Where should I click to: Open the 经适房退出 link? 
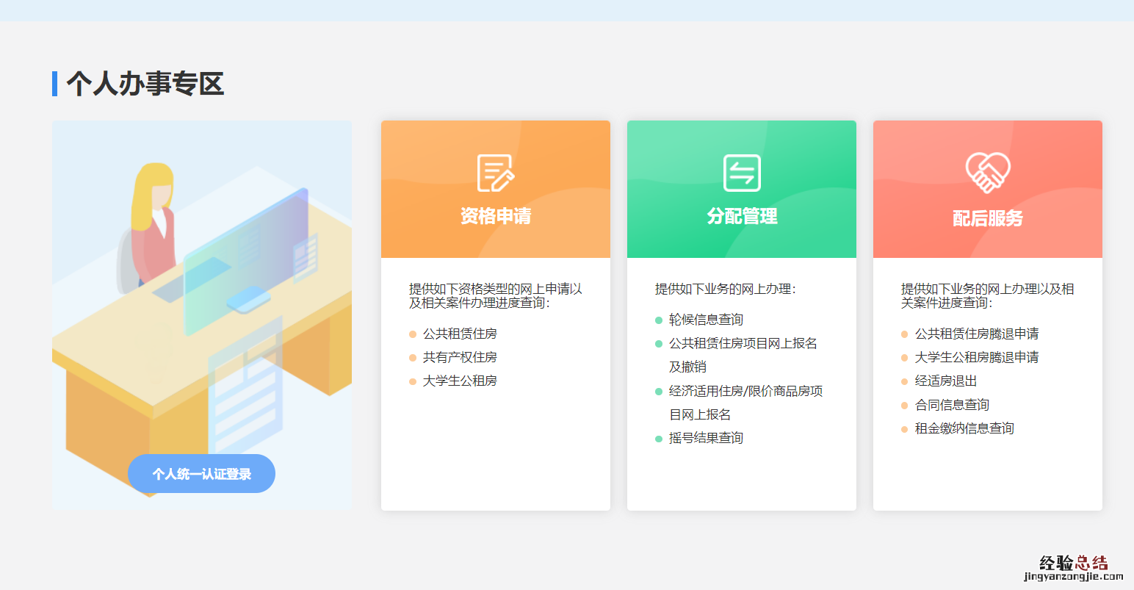point(946,381)
